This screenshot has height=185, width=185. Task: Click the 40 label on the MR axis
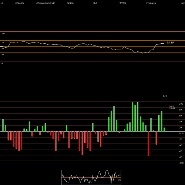point(181,122)
